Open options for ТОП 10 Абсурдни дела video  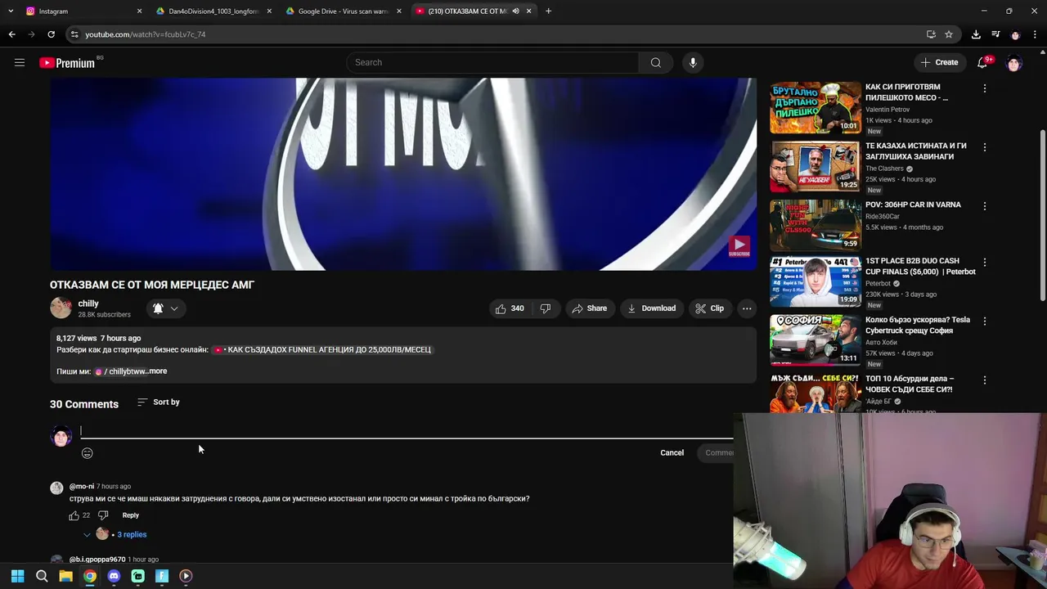click(x=985, y=380)
